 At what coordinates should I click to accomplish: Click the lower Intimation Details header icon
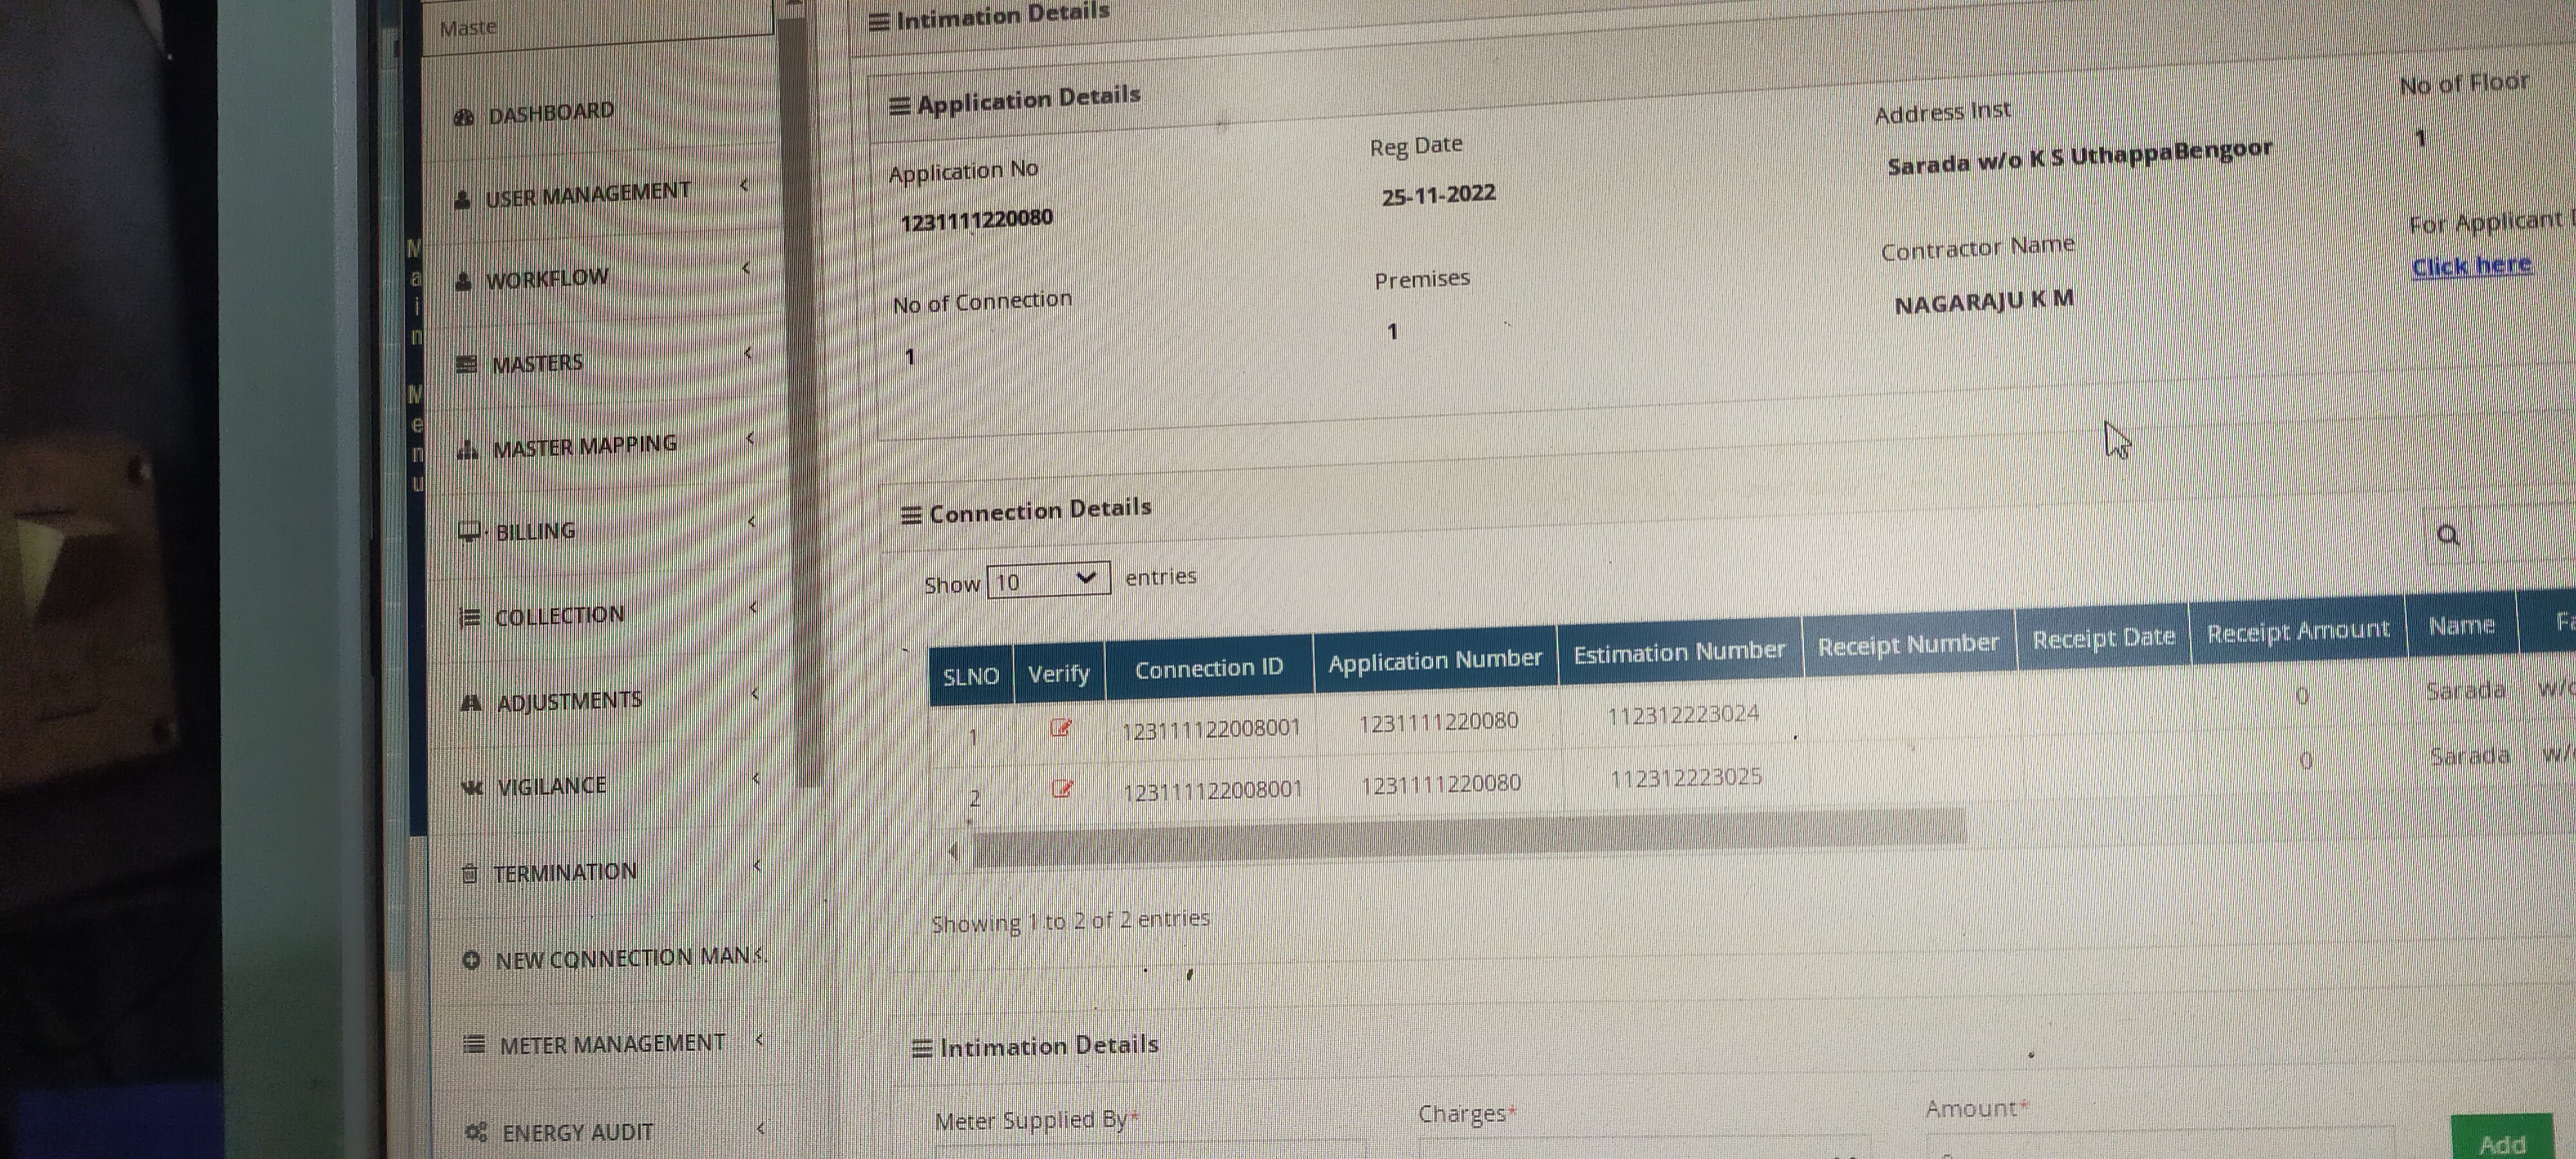pos(922,1049)
